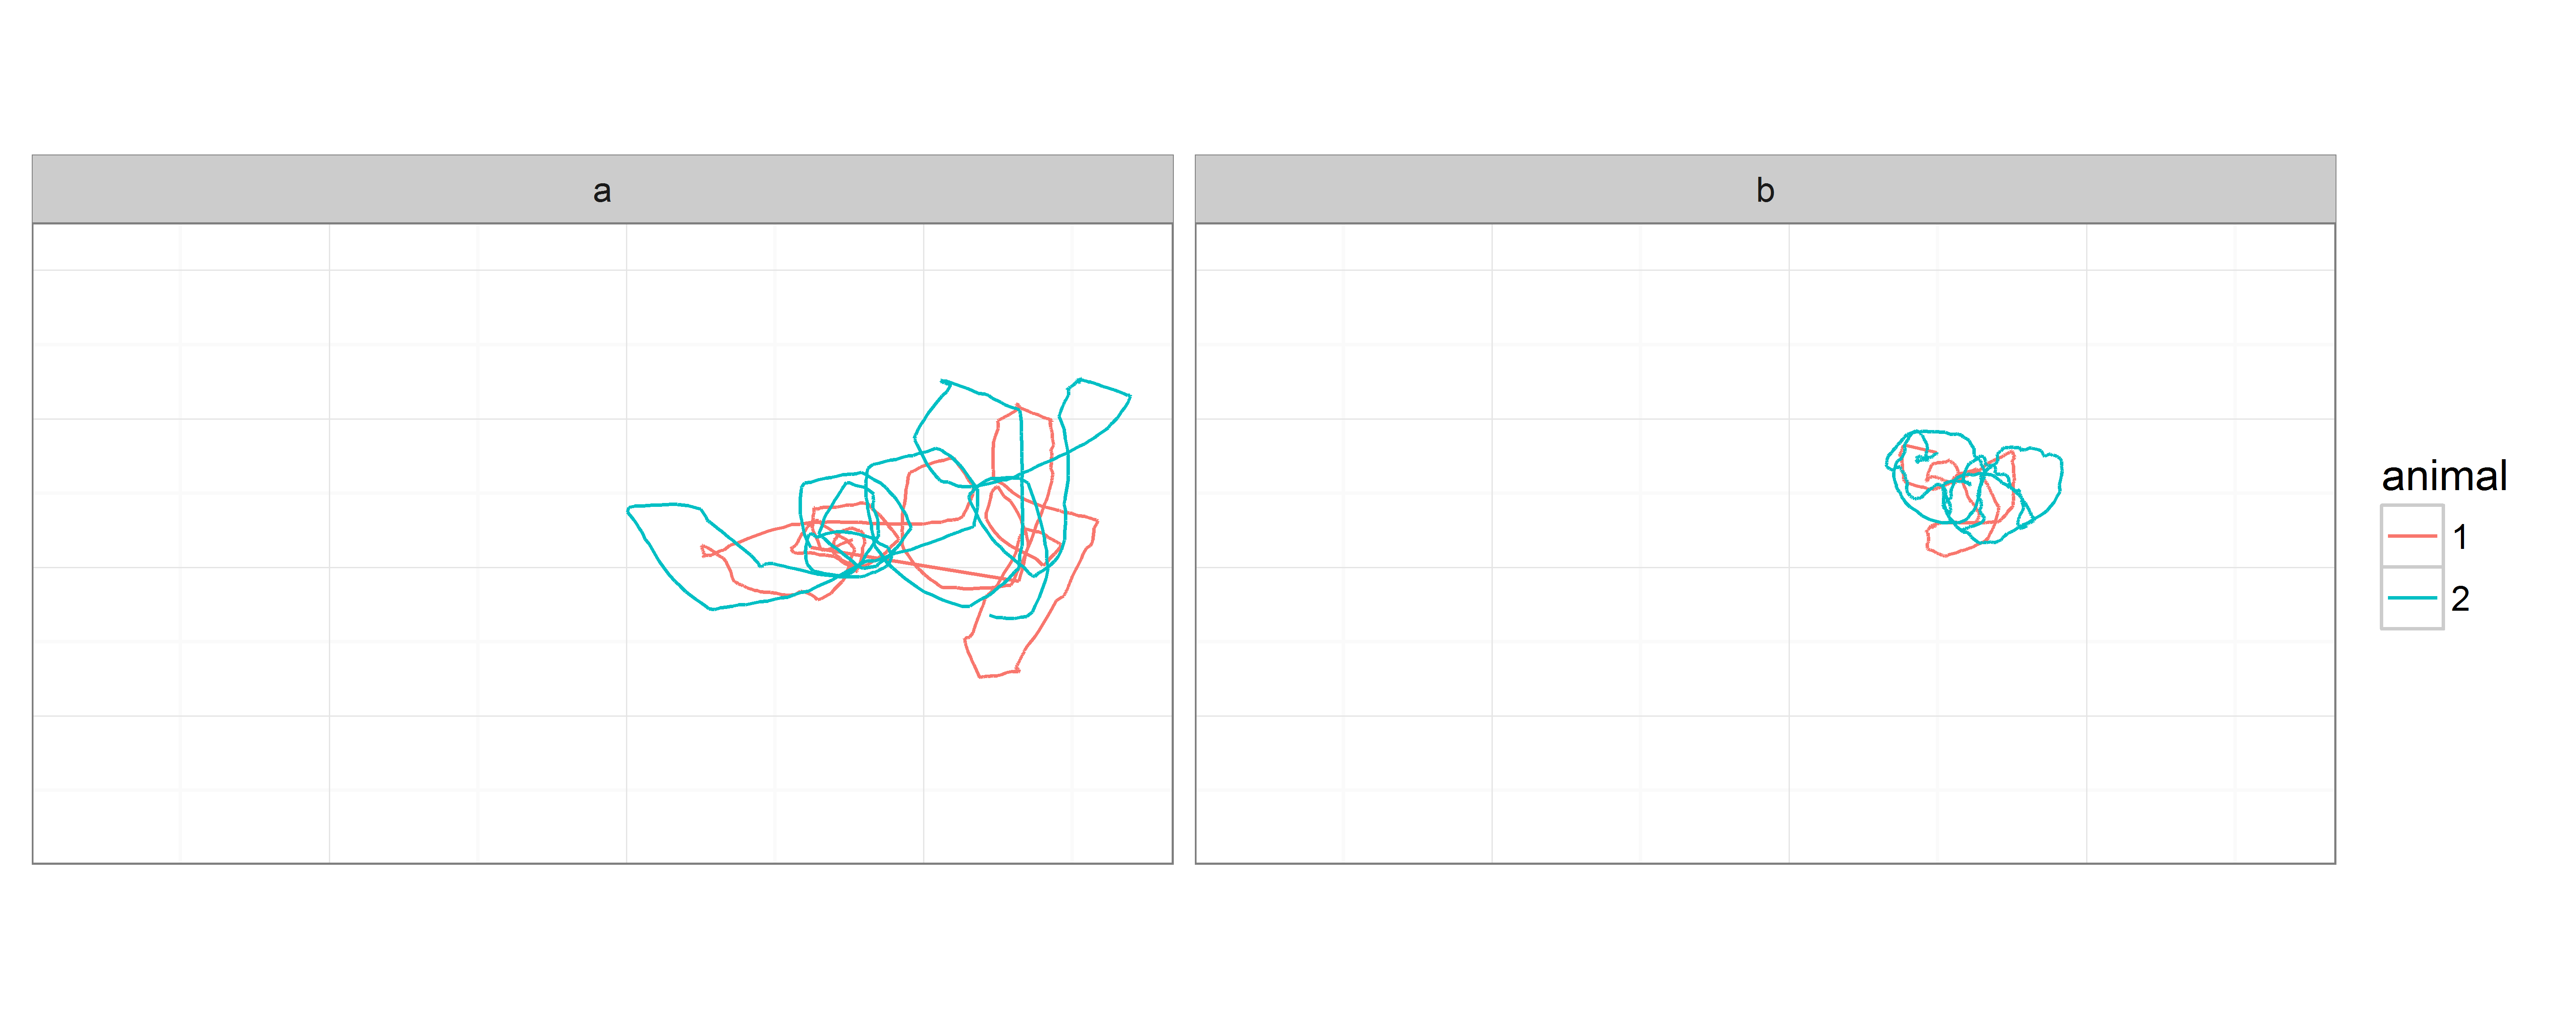Select the red legend key for animal 1
This screenshot has height=1030, width=2576.
(x=2412, y=537)
